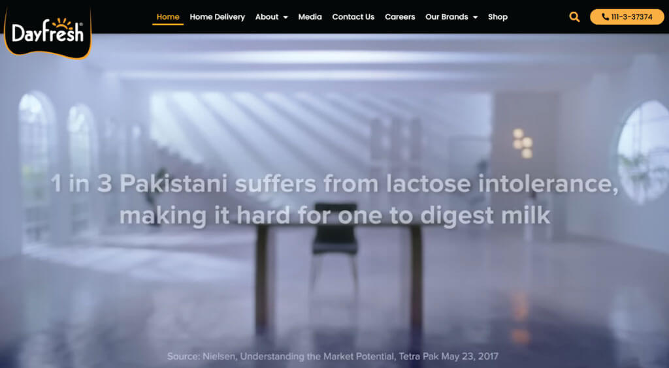This screenshot has width=669, height=368.
Task: Open the Shop page
Action: click(497, 17)
